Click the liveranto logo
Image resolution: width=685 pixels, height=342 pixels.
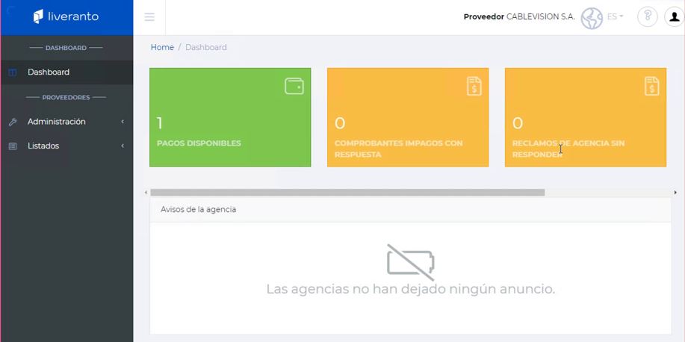pos(66,16)
